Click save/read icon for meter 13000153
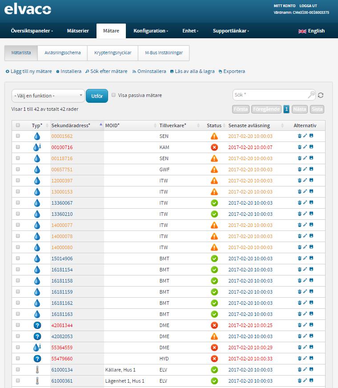Screen dimensions: 338x388 click(x=311, y=191)
